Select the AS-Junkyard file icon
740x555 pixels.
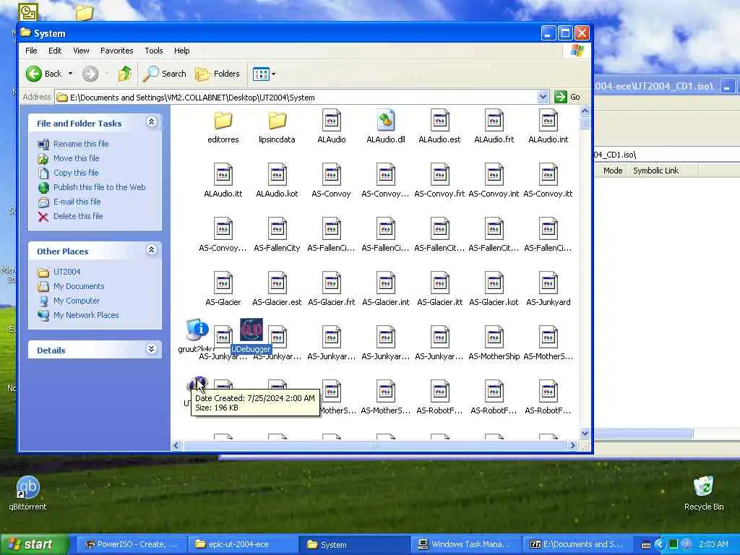click(548, 283)
